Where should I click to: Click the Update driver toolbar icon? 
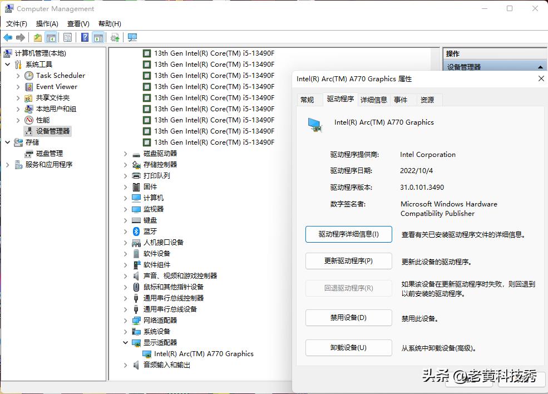(115, 38)
